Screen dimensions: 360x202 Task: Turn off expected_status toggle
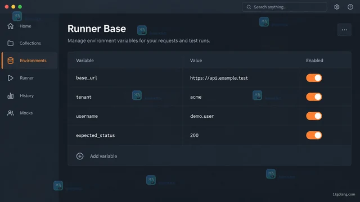point(314,135)
